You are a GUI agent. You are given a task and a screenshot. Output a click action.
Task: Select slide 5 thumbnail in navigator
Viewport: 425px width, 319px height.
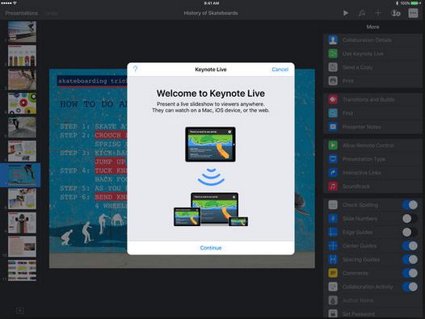click(22, 127)
